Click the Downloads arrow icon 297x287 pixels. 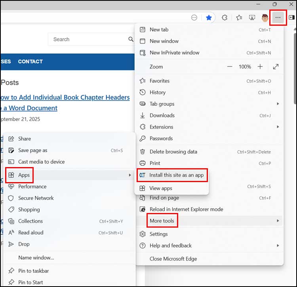(x=143, y=115)
